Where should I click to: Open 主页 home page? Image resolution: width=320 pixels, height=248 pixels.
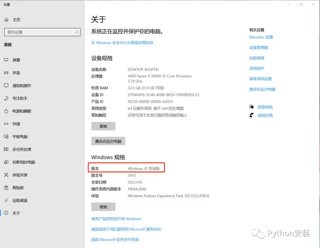(16, 20)
